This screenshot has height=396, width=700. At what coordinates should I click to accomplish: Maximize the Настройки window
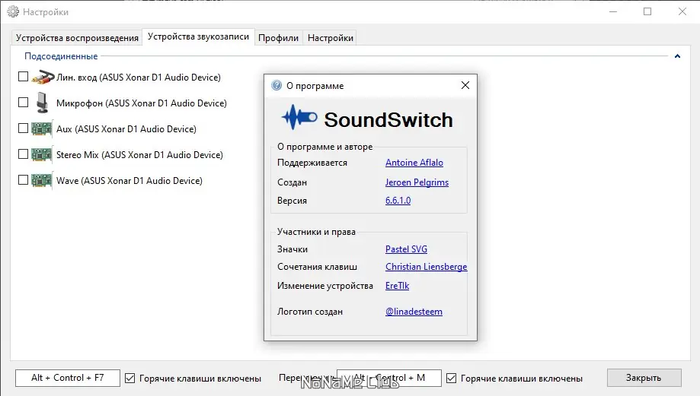point(647,11)
